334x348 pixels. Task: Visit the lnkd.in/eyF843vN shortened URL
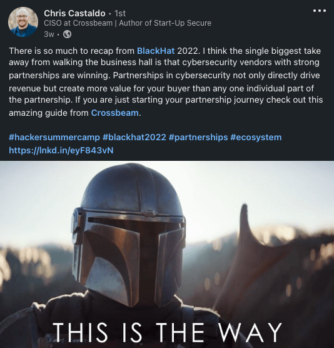click(x=61, y=150)
